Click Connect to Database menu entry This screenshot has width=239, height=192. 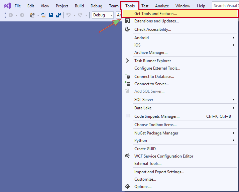click(x=154, y=77)
